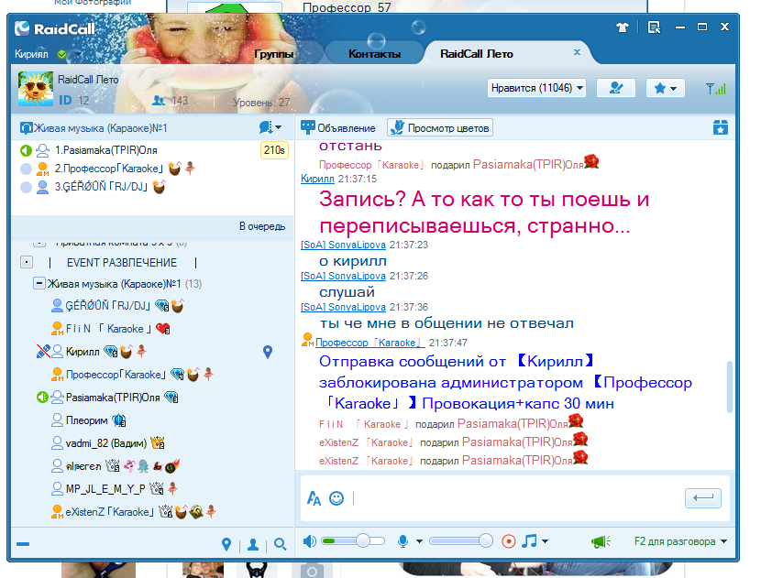Click the minus collapse icon at bottom left
The width and height of the screenshot is (761, 578).
23,544
